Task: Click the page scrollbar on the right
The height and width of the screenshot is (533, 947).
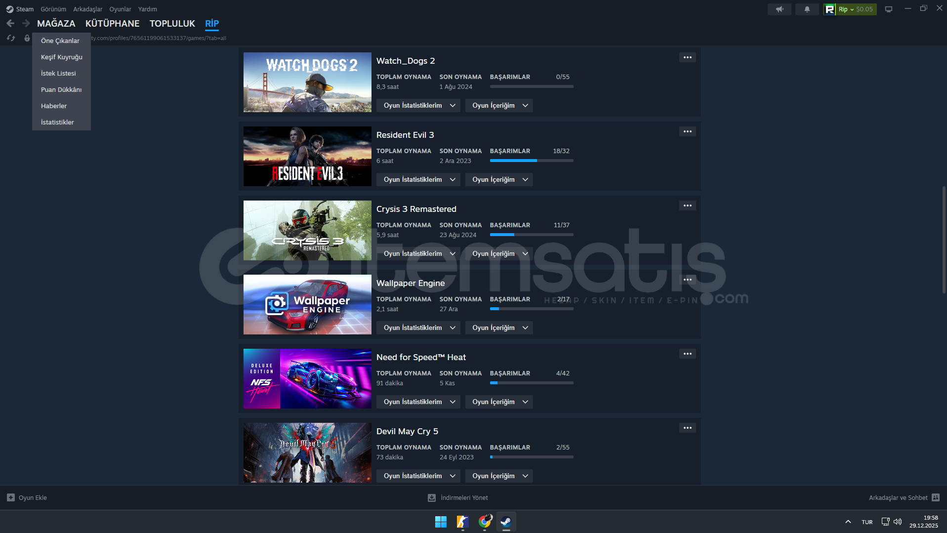Action: pyautogui.click(x=944, y=240)
